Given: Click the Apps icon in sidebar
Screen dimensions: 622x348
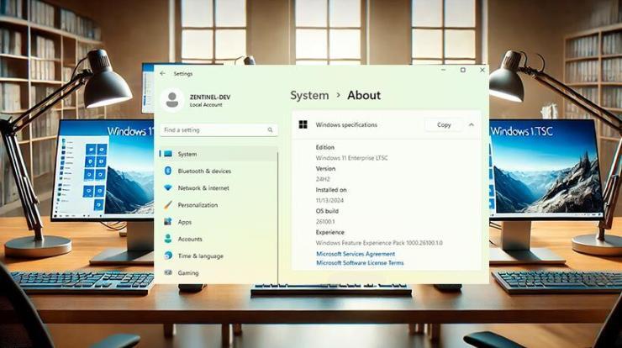Looking at the screenshot, I should (x=168, y=222).
